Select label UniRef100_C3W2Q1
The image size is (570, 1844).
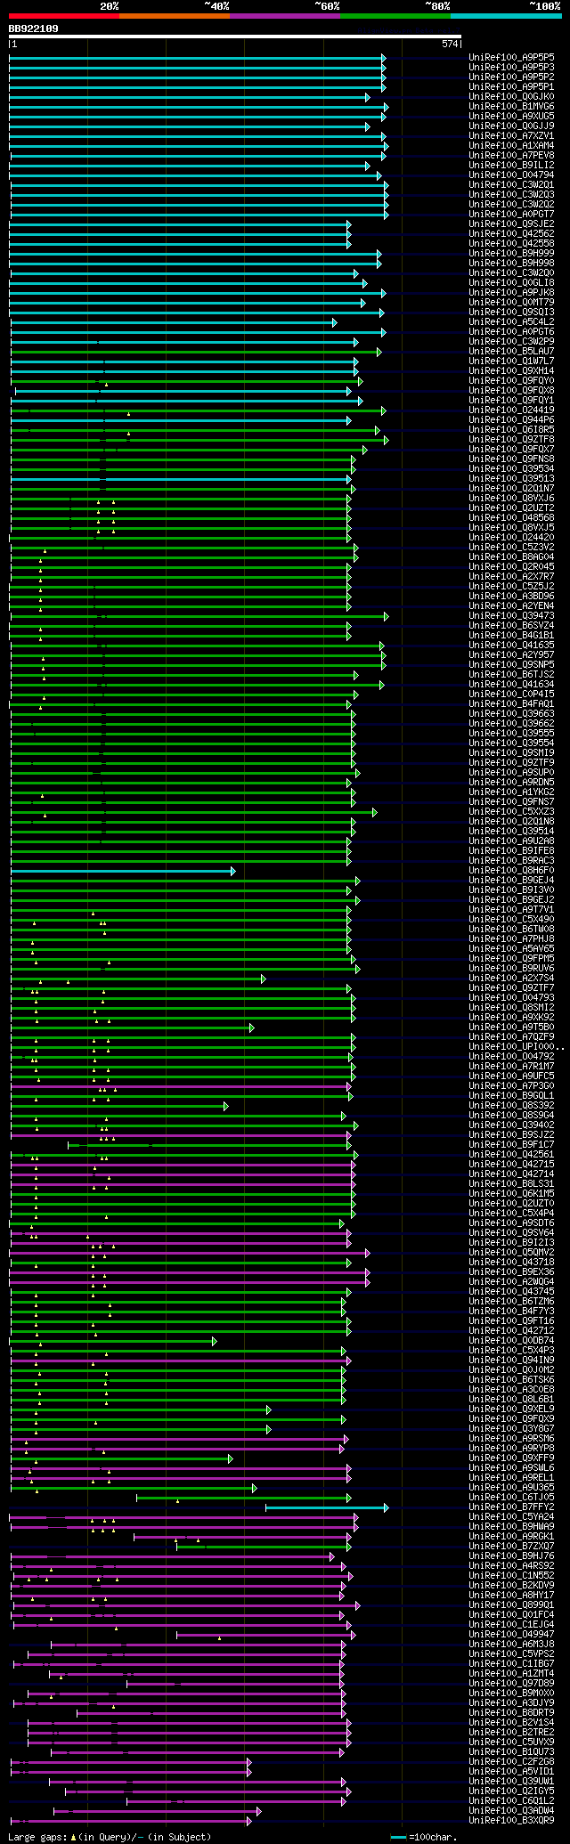[x=511, y=184]
